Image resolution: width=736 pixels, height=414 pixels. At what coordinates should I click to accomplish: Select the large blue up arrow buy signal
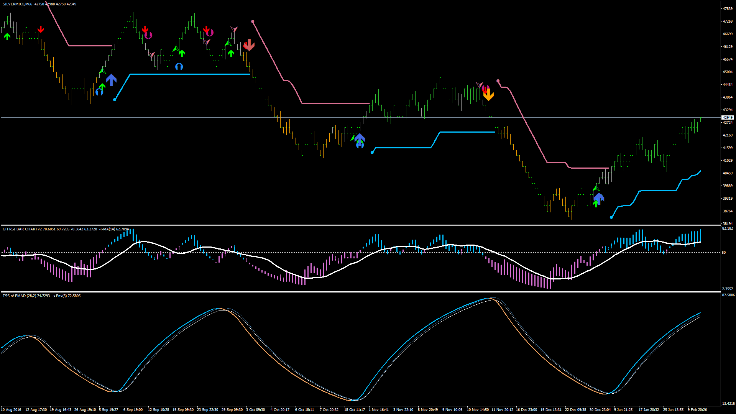[111, 80]
